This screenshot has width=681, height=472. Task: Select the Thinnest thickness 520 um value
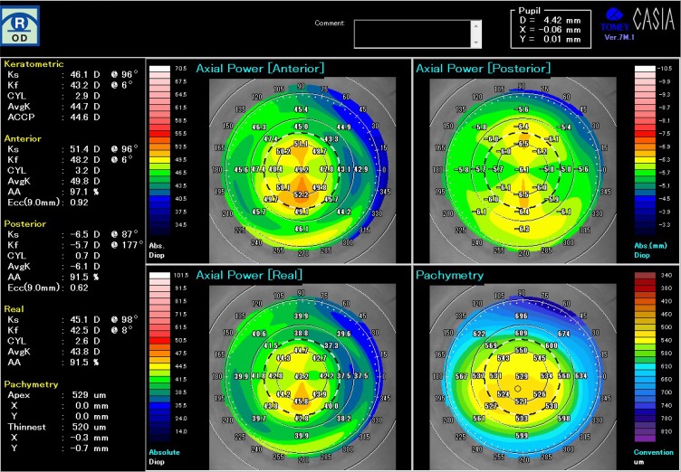(89, 427)
